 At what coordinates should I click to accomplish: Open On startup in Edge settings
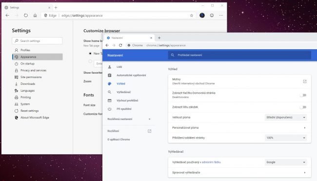tap(38, 63)
